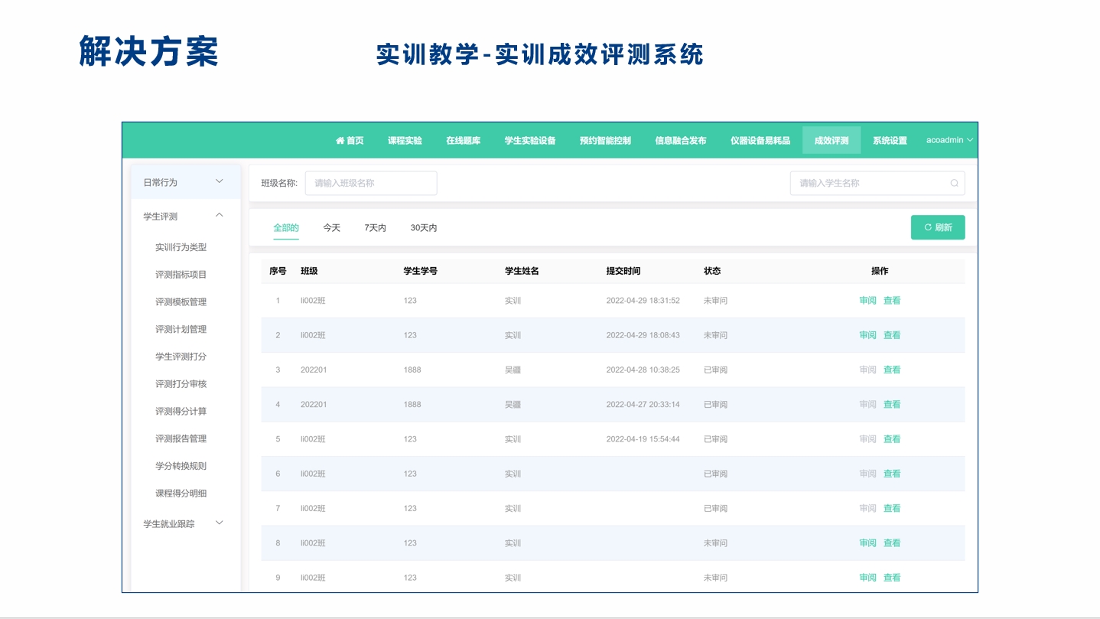Screen dimensions: 1100x619
Task: Click the 已审阅 status in row 3
Action: (x=715, y=370)
